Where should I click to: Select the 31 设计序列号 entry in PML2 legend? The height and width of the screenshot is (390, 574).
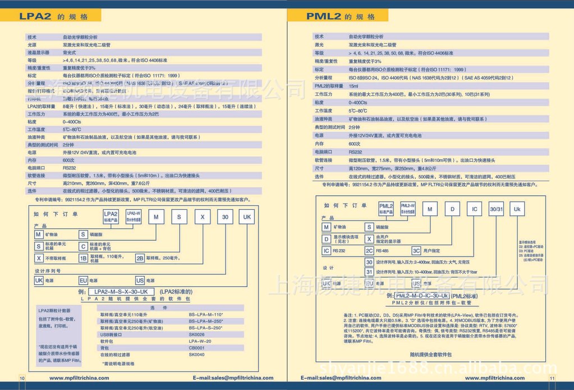(421, 272)
